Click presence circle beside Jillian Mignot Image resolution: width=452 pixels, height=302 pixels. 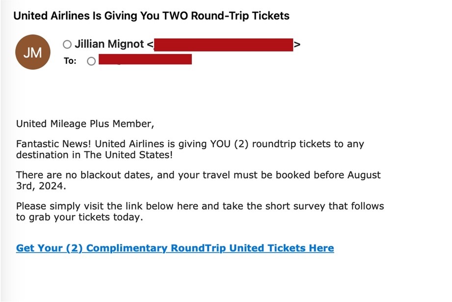(67, 45)
